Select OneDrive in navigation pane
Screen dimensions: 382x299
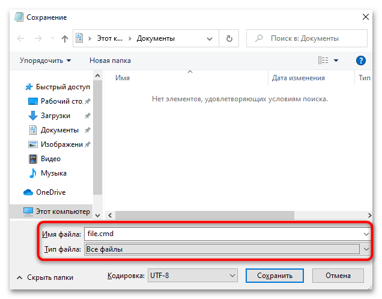50,192
